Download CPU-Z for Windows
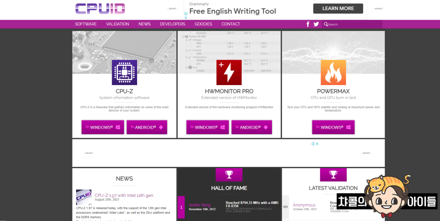Image resolution: width=440 pixels, height=221 pixels. [102, 127]
